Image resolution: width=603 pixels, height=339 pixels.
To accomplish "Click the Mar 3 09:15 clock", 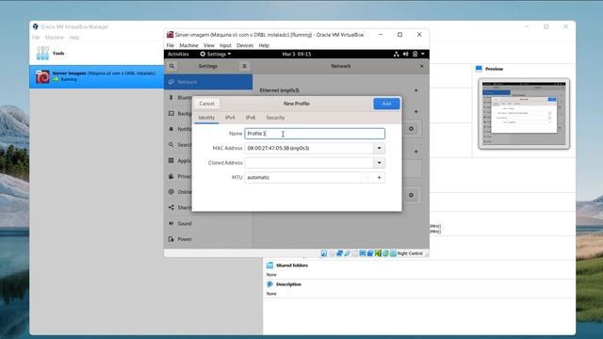I will pos(297,55).
